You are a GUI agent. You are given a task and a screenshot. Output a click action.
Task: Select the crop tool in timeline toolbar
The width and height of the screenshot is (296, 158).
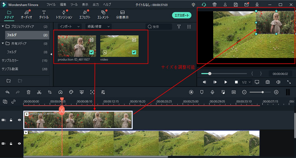[x=50, y=92]
